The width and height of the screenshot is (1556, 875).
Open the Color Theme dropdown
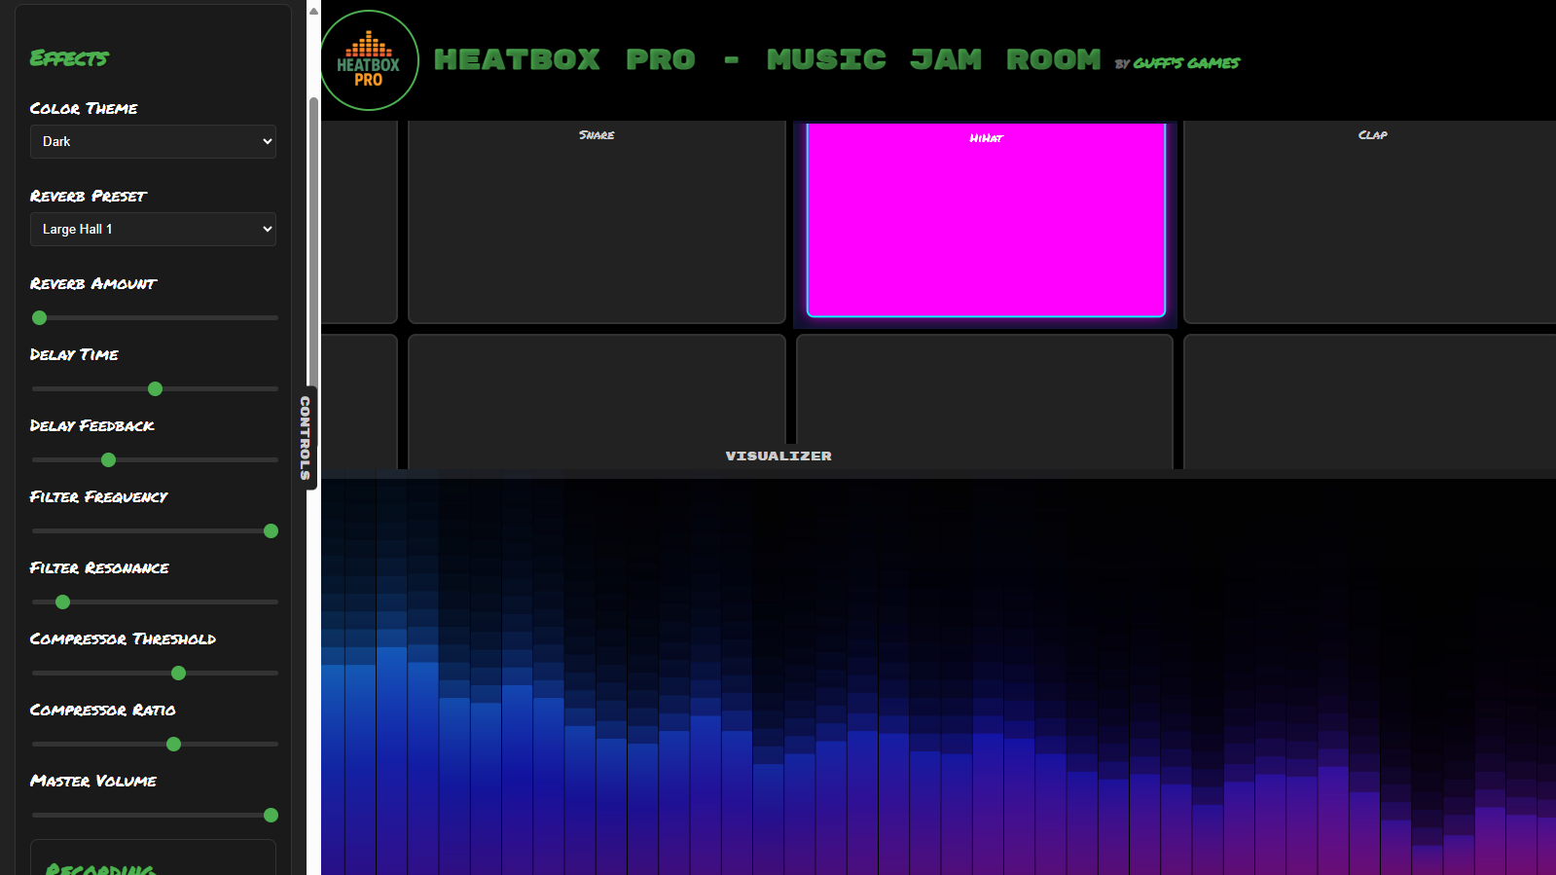(153, 141)
